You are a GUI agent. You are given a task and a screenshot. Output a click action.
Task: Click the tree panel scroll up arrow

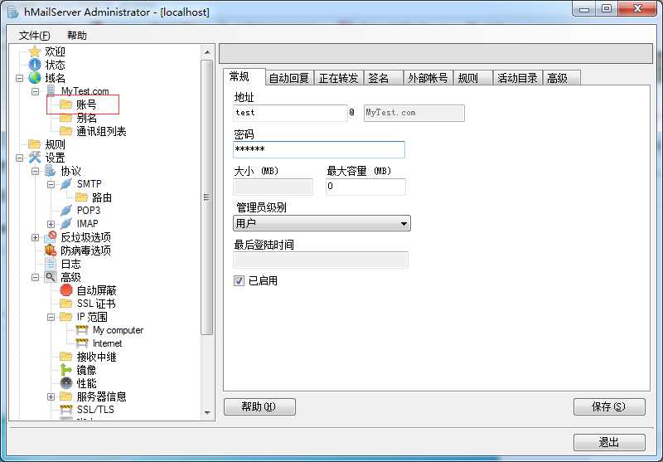(x=206, y=52)
